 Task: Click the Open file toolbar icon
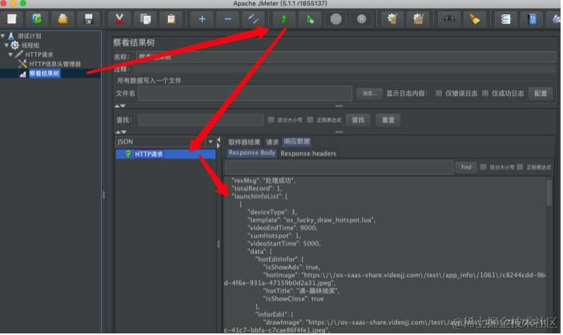click(63, 18)
